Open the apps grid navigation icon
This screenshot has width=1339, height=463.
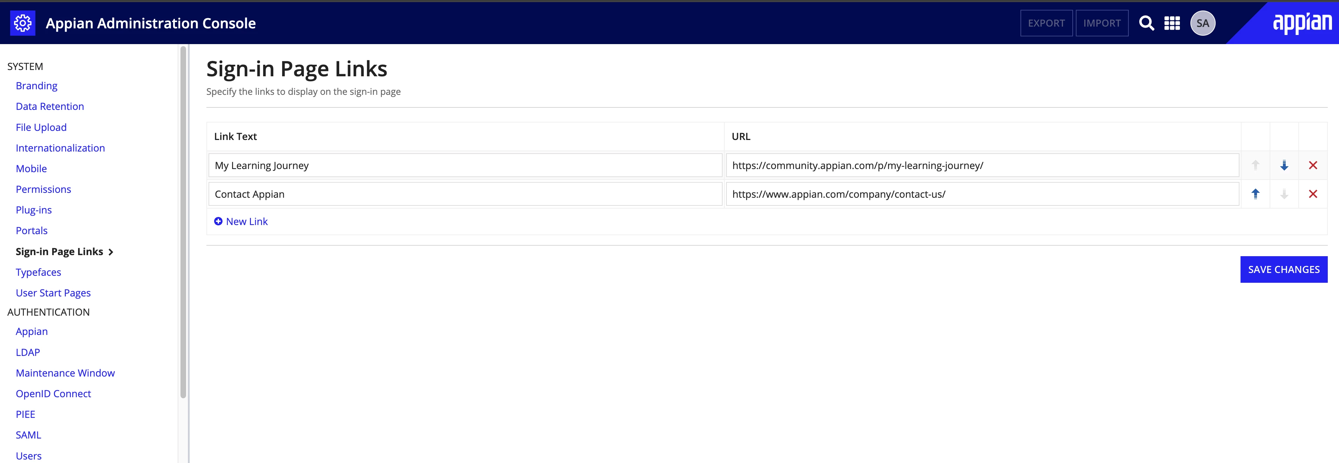tap(1171, 23)
